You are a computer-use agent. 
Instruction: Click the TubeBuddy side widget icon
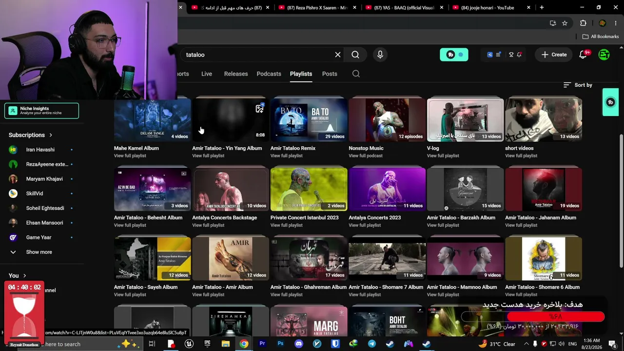(610, 102)
